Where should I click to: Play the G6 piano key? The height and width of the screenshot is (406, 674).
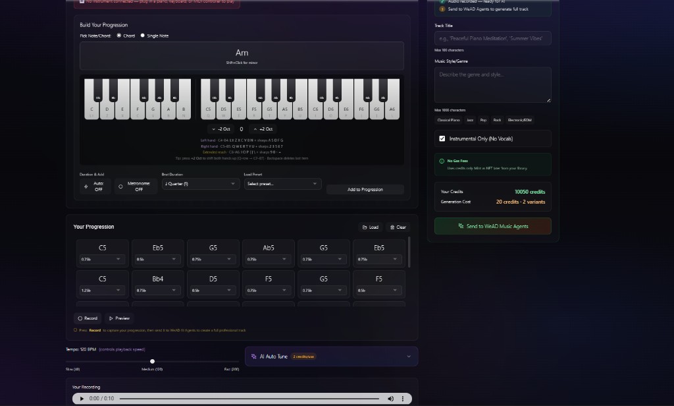[376, 110]
